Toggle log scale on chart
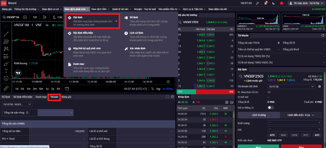 coord(159,89)
